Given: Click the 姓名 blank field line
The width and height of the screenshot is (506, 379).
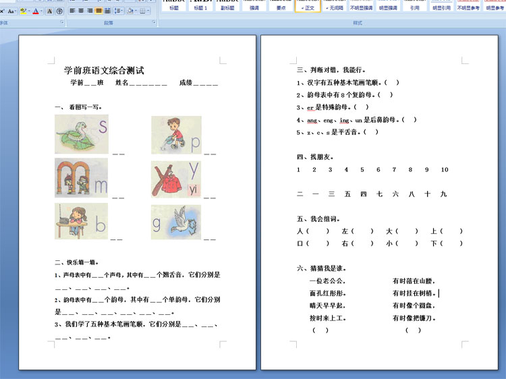Looking at the screenshot, I should 148,84.
